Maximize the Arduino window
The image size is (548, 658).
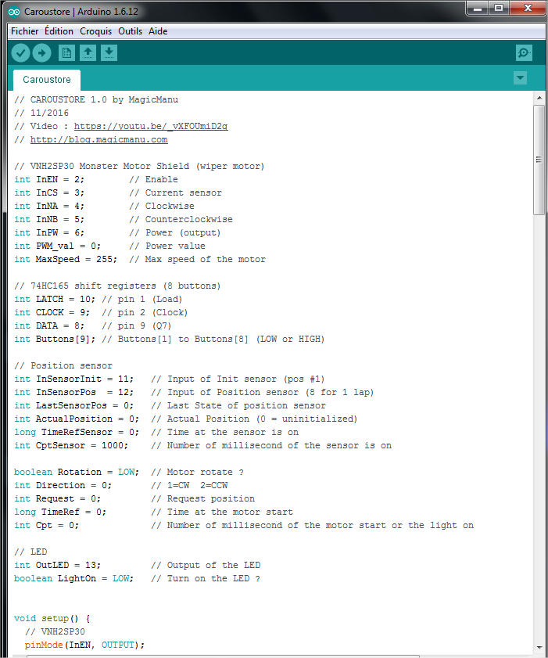pyautogui.click(x=499, y=9)
